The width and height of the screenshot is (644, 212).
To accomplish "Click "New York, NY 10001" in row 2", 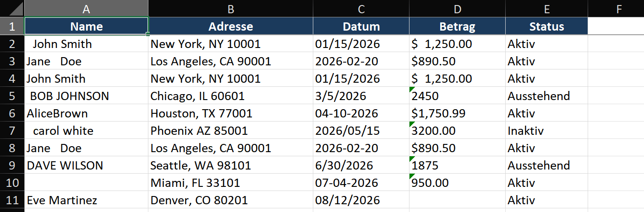I will pos(230,43).
